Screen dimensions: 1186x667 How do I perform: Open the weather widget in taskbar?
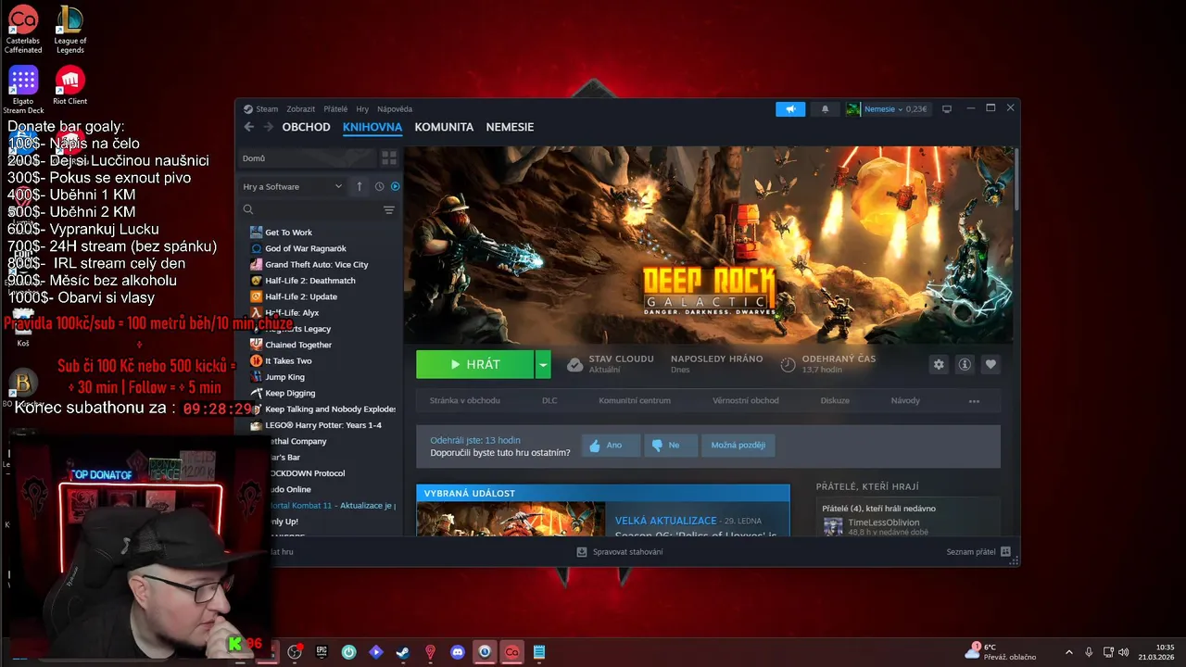point(1001,652)
